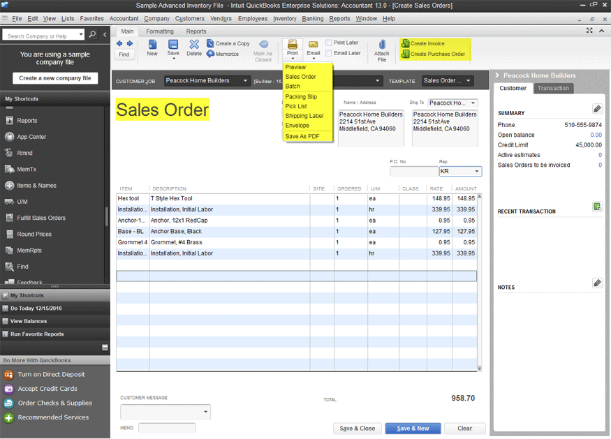
Task: Open Customer:Job dropdown
Action: (x=245, y=81)
